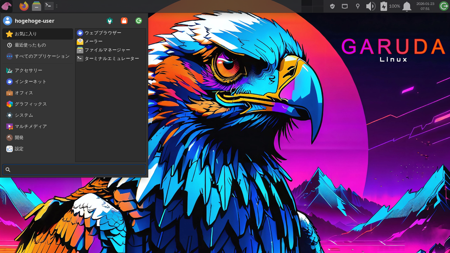Open メーラー from the favorites list
The width and height of the screenshot is (450, 253).
110,42
